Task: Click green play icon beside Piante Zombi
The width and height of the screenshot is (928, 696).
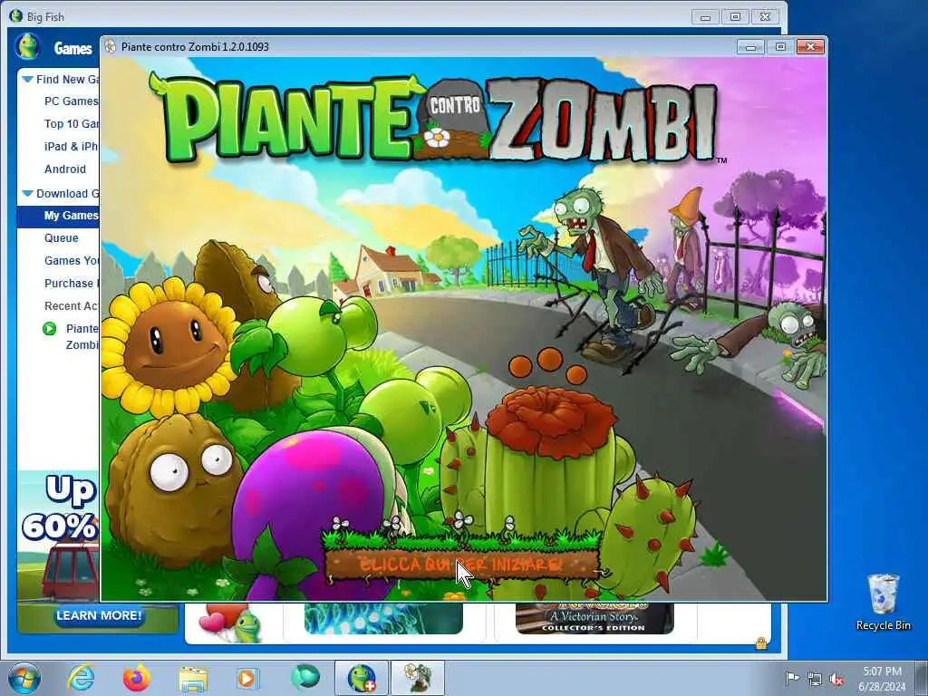Action: click(50, 328)
